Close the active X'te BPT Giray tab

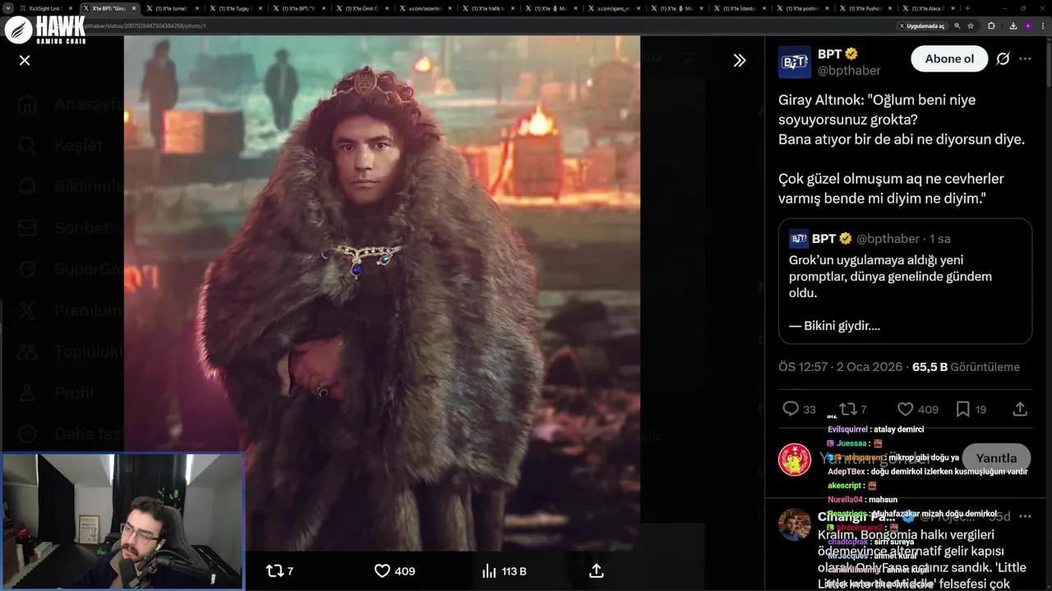[x=134, y=8]
